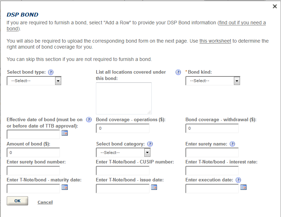Viewport: 281px width, 217px height.
Task: Open calendar picker for T-Note issue date
Action: (x=154, y=187)
